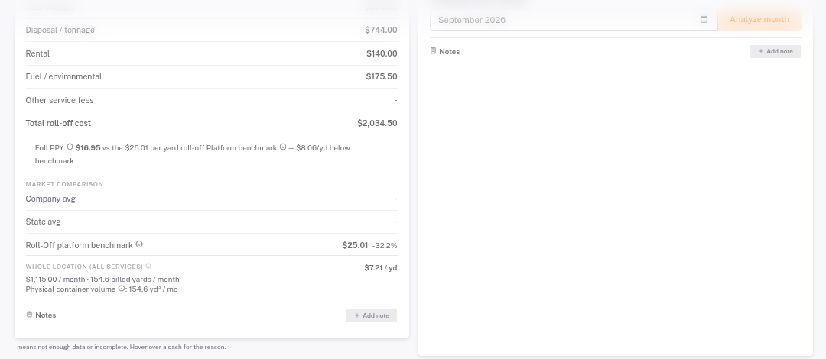Click the info icon after Platform benchmark sentence
The image size is (826, 359).
tap(283, 147)
